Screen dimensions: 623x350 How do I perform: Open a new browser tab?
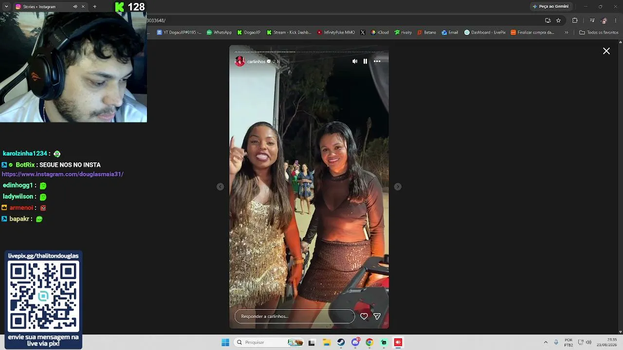click(94, 7)
